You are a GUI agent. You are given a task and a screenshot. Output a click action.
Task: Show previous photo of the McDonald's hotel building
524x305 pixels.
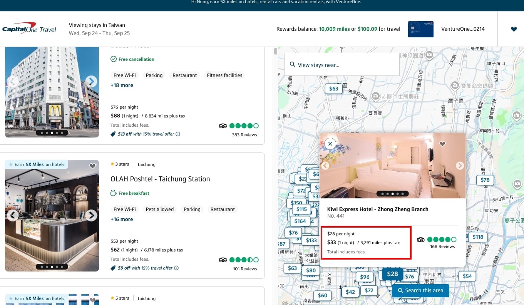coord(13,81)
